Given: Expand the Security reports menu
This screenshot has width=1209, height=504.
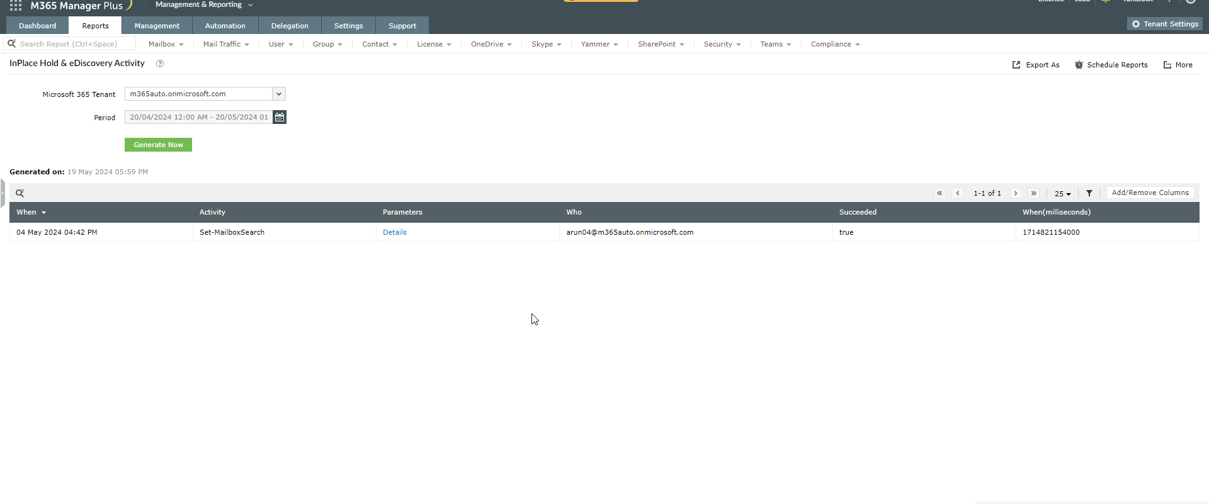Looking at the screenshot, I should (x=722, y=44).
